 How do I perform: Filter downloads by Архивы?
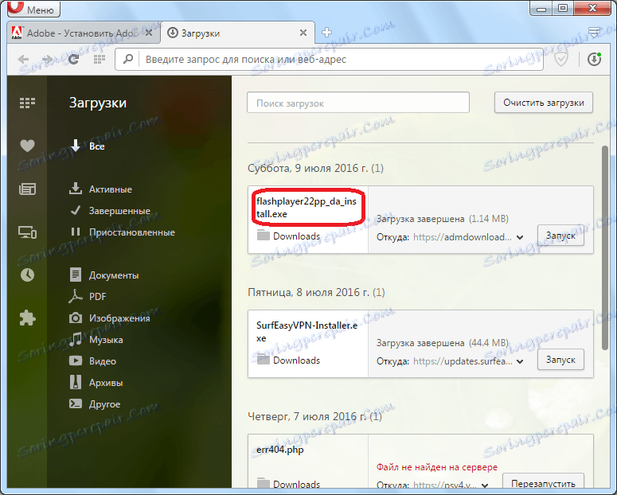[x=96, y=383]
